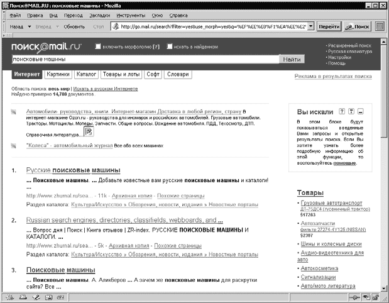Click Искать в русском Интернете link
389x303 pixels.
[106, 89]
